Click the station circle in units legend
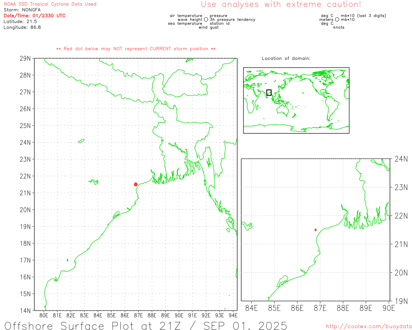The width and height of the screenshot is (412, 330). click(337, 19)
